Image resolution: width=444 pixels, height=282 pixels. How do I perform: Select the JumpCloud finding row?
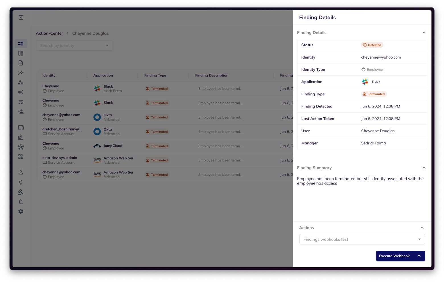click(165, 146)
